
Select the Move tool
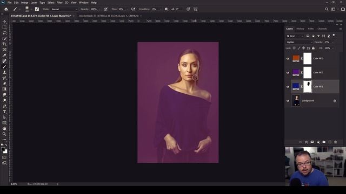click(x=4, y=22)
